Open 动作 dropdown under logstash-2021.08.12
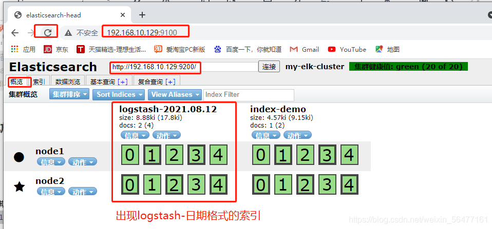Image resolution: width=492 pixels, height=229 pixels. 166,135
